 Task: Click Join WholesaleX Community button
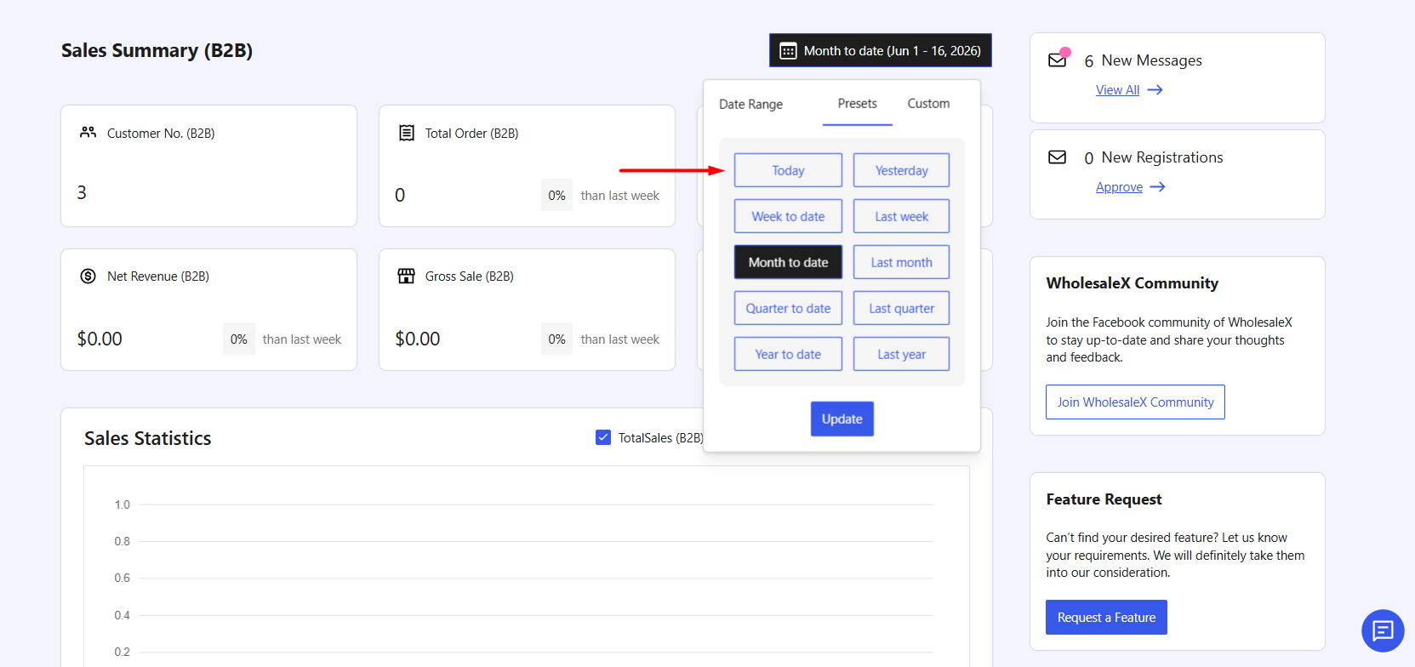coord(1135,402)
